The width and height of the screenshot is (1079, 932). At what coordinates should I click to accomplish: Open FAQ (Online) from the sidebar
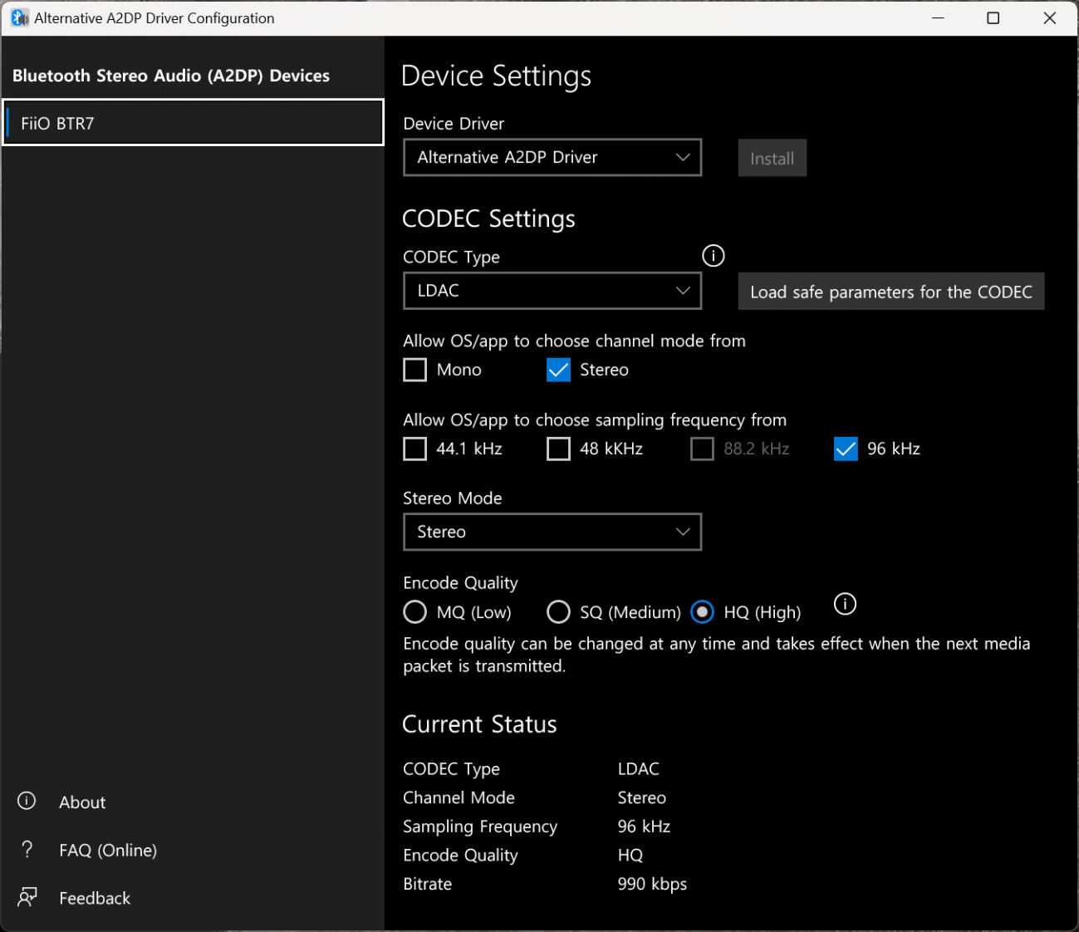pyautogui.click(x=108, y=850)
